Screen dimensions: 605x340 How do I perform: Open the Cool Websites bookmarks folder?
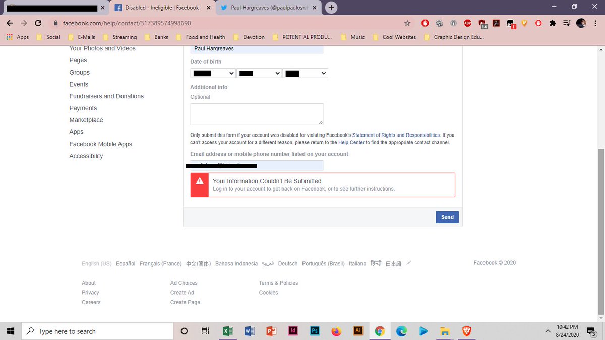pyautogui.click(x=395, y=37)
